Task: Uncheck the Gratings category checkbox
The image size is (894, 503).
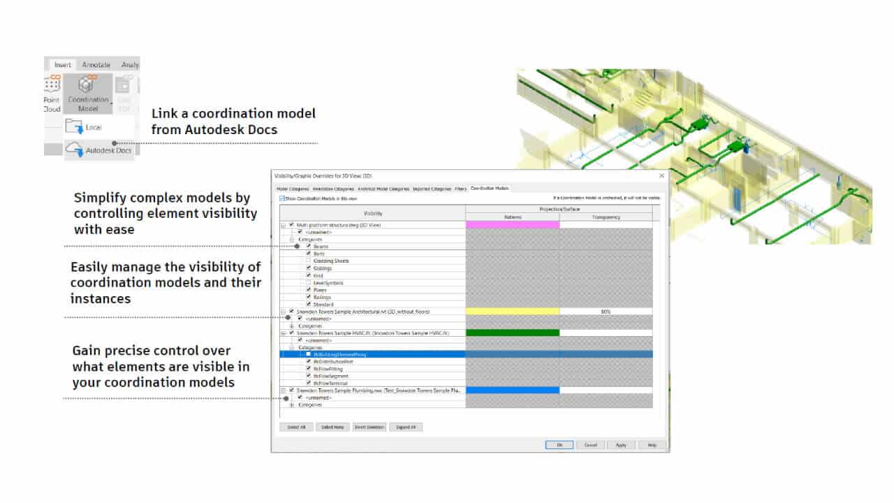Action: tap(308, 268)
